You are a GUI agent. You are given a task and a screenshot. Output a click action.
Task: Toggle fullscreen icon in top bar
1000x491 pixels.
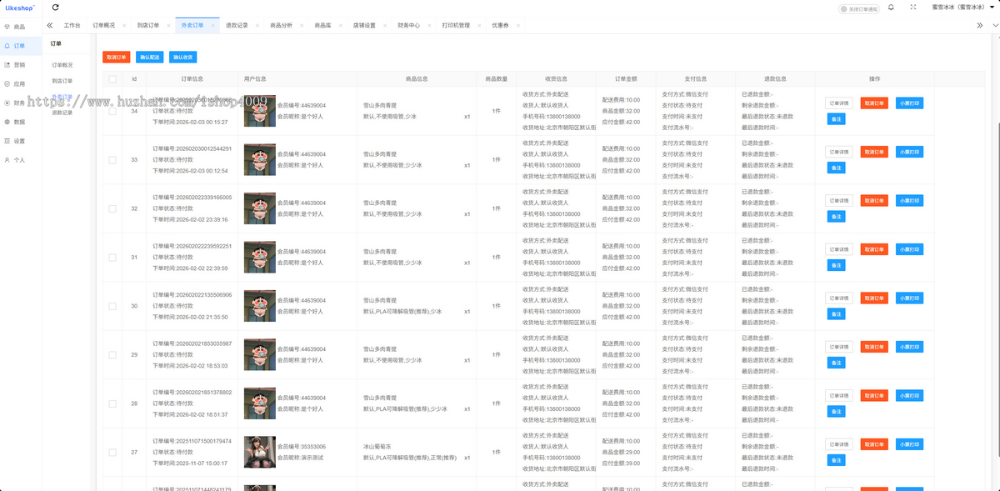click(914, 7)
